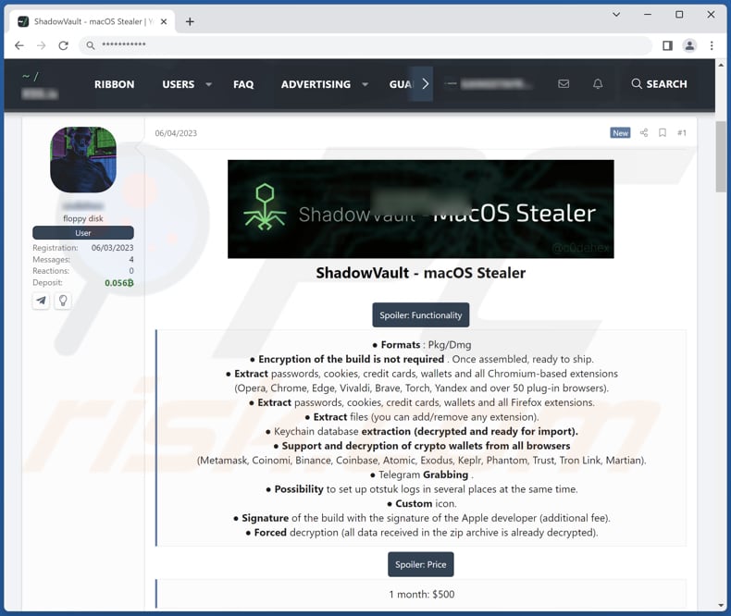Open the USERS navigation item
The width and height of the screenshot is (731, 616).
pos(178,84)
